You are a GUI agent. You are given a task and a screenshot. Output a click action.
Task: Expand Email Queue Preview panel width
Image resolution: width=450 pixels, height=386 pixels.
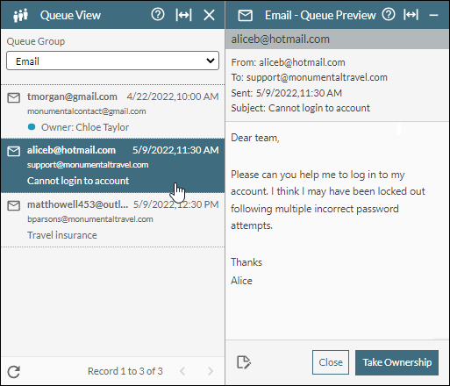point(411,15)
